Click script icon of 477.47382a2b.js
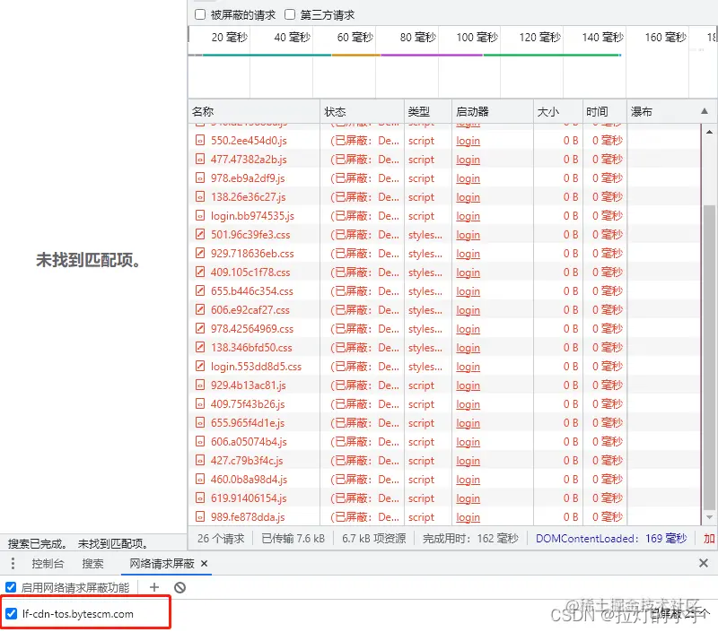 tap(200, 160)
